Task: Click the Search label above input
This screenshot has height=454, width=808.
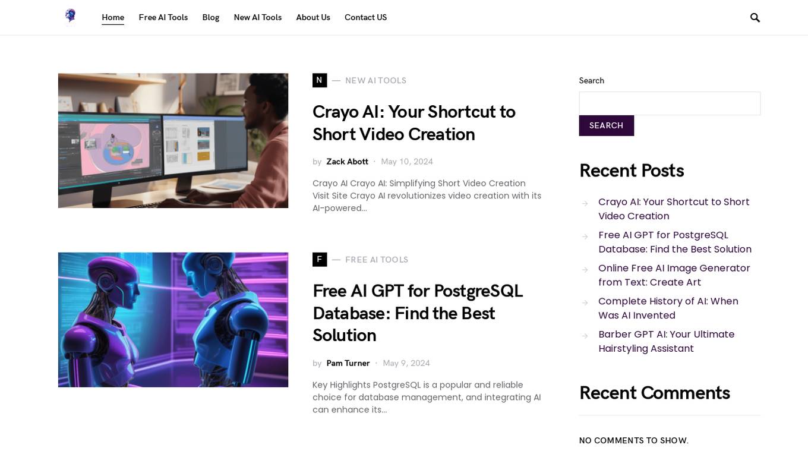Action: (x=592, y=81)
